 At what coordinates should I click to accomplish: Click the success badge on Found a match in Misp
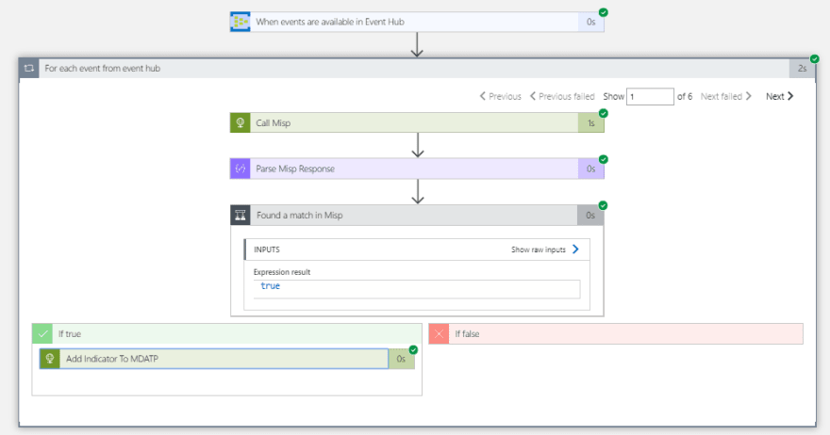pos(603,205)
